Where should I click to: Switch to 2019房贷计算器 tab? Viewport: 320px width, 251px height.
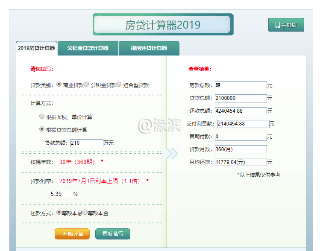point(36,48)
